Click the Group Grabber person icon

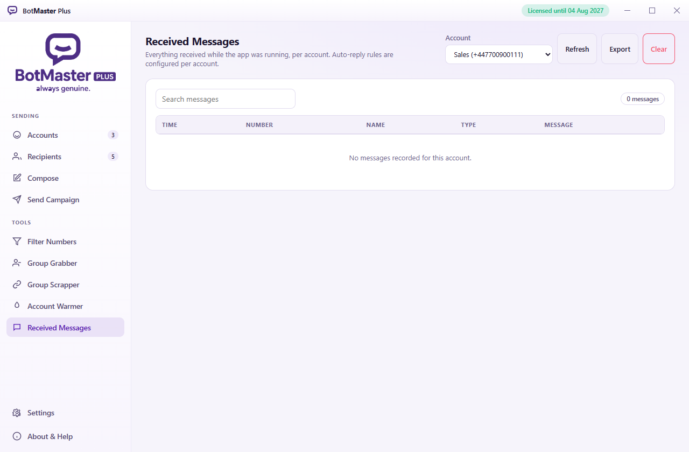[x=17, y=263]
